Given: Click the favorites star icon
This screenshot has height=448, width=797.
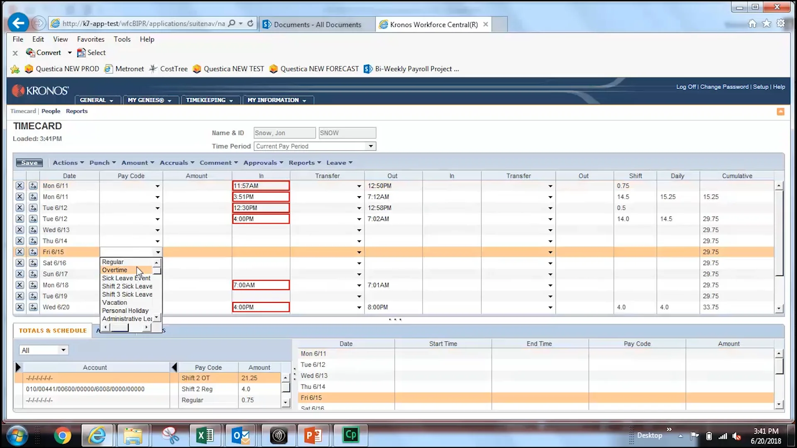Looking at the screenshot, I should point(766,24).
